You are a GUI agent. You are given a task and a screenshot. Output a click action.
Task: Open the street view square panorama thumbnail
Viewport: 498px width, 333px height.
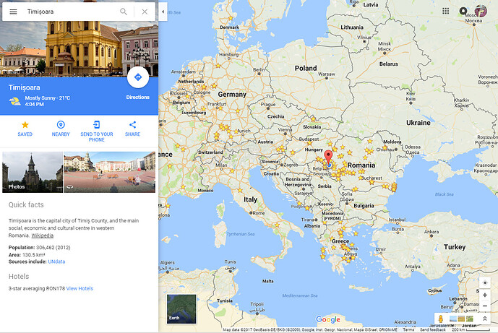(110, 172)
